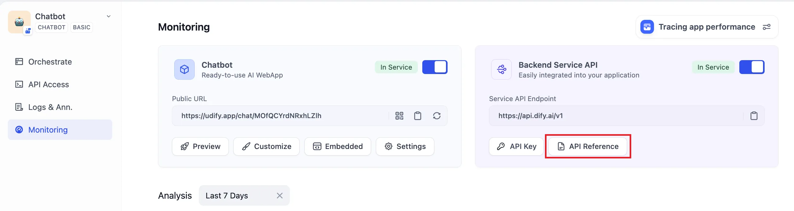The image size is (794, 211).
Task: Select the CHATBOT type badge
Action: (51, 27)
